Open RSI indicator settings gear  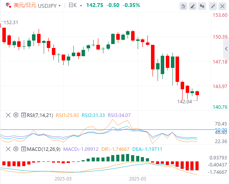click(x=16, y=115)
